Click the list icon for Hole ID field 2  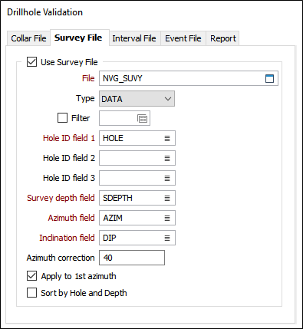167,158
